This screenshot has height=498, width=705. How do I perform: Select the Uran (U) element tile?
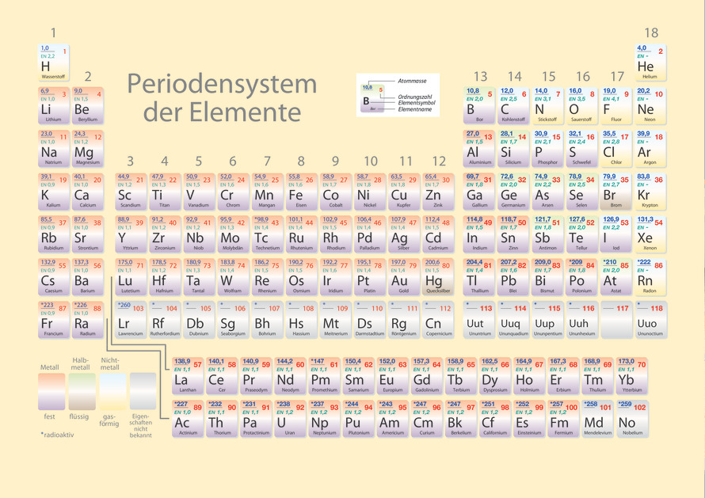290,419
